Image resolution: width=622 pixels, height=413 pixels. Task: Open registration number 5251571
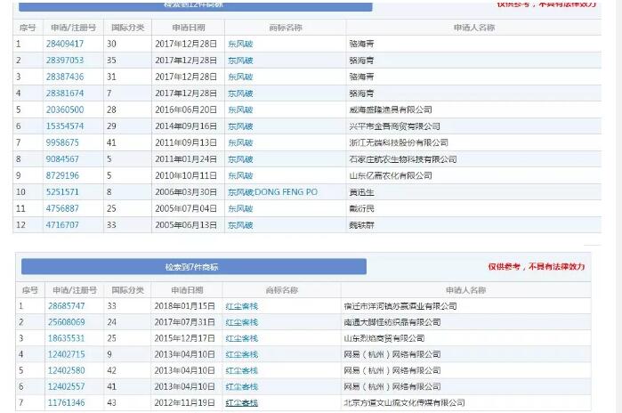click(x=62, y=192)
